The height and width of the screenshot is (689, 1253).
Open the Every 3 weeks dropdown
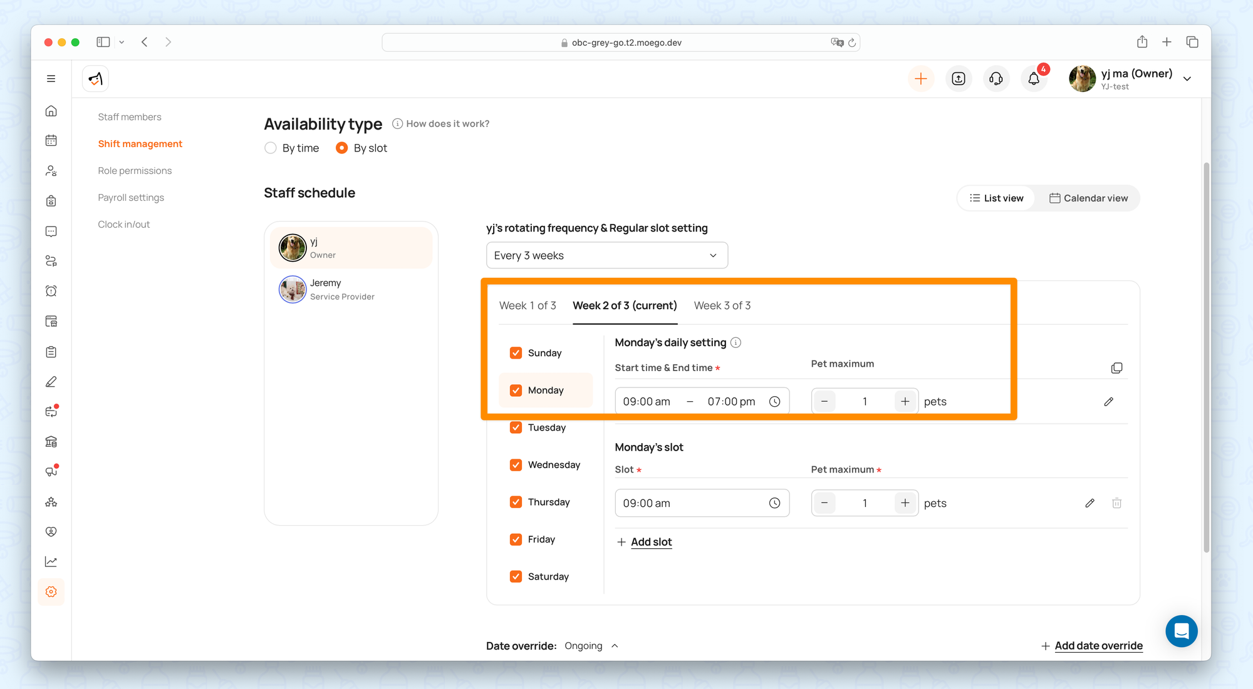pyautogui.click(x=606, y=255)
